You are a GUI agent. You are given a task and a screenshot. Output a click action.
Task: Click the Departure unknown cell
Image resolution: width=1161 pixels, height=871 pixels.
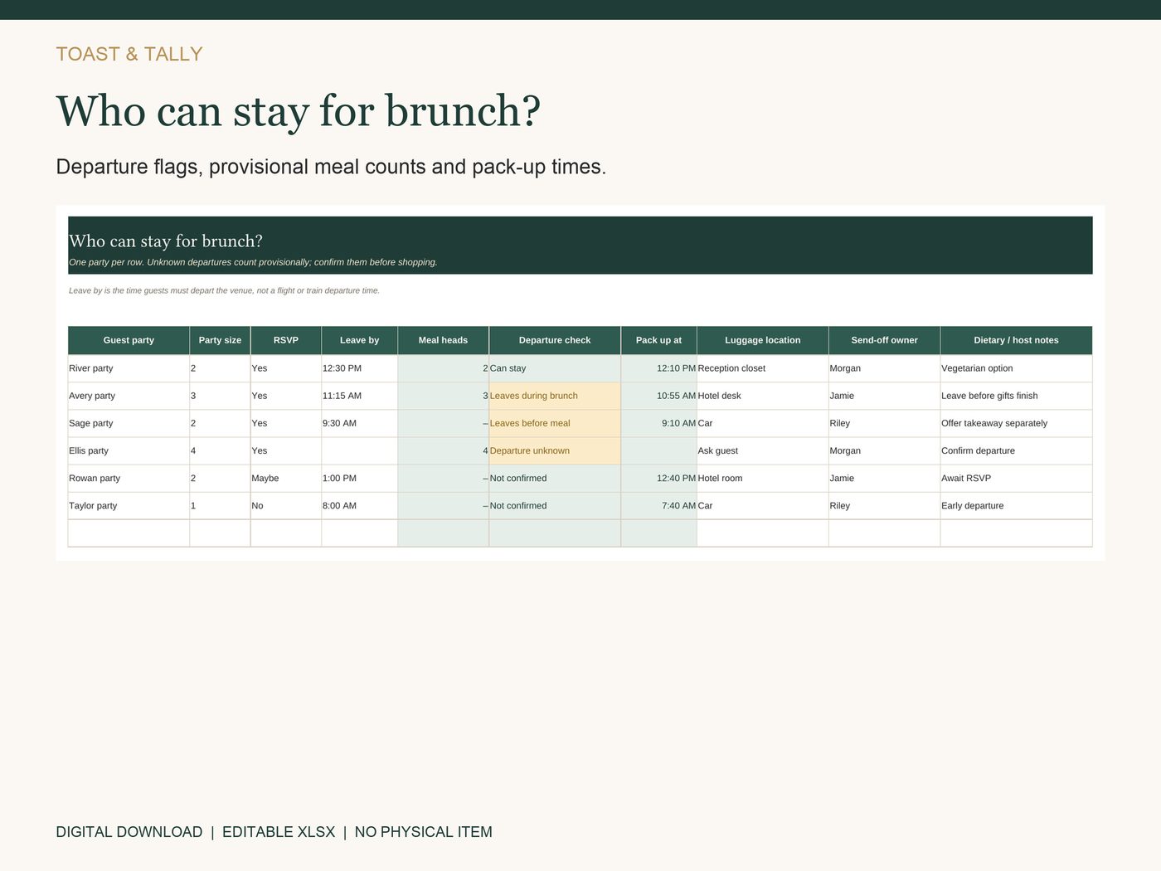pos(555,450)
